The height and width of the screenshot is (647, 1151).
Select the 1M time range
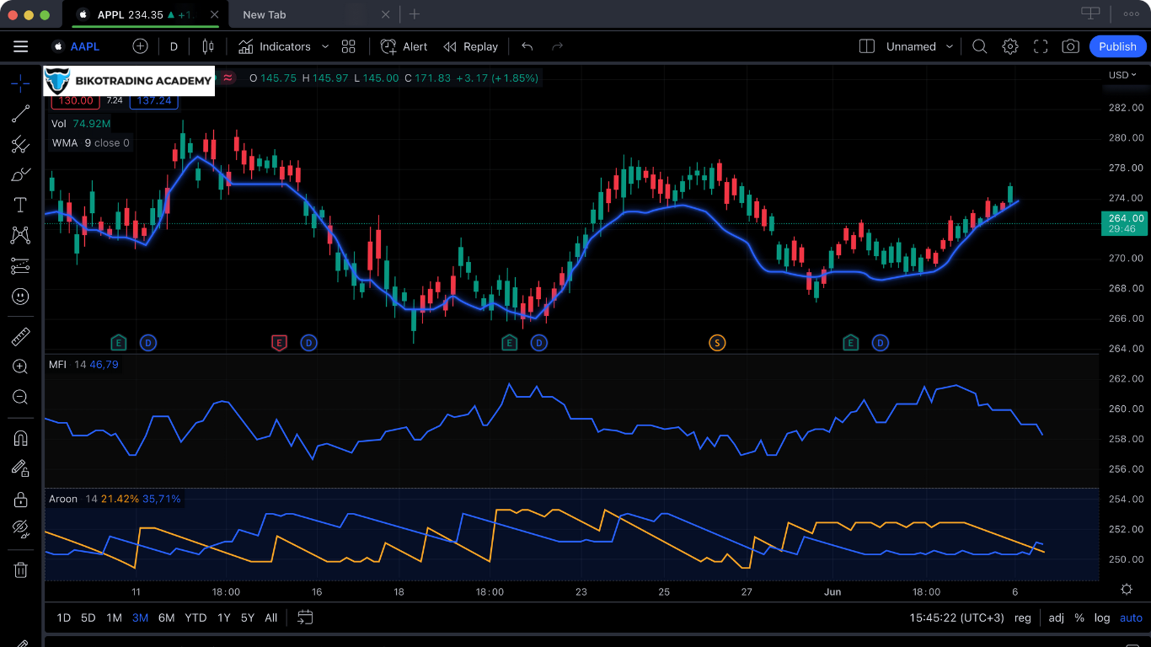tap(114, 618)
